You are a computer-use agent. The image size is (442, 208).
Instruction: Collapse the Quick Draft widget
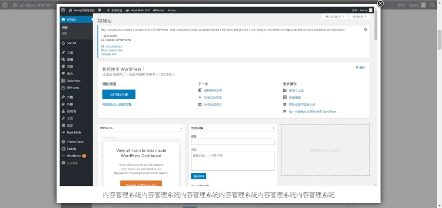[273, 128]
